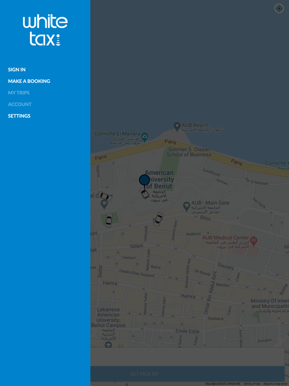
Task: Center map on my location icon
Action: pyautogui.click(x=279, y=9)
